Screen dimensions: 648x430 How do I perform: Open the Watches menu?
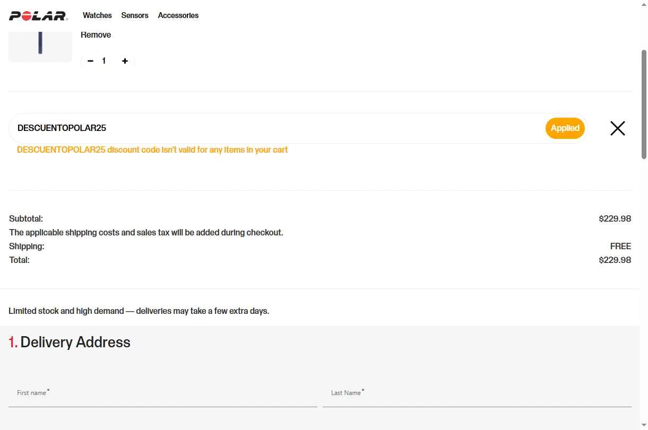(97, 15)
